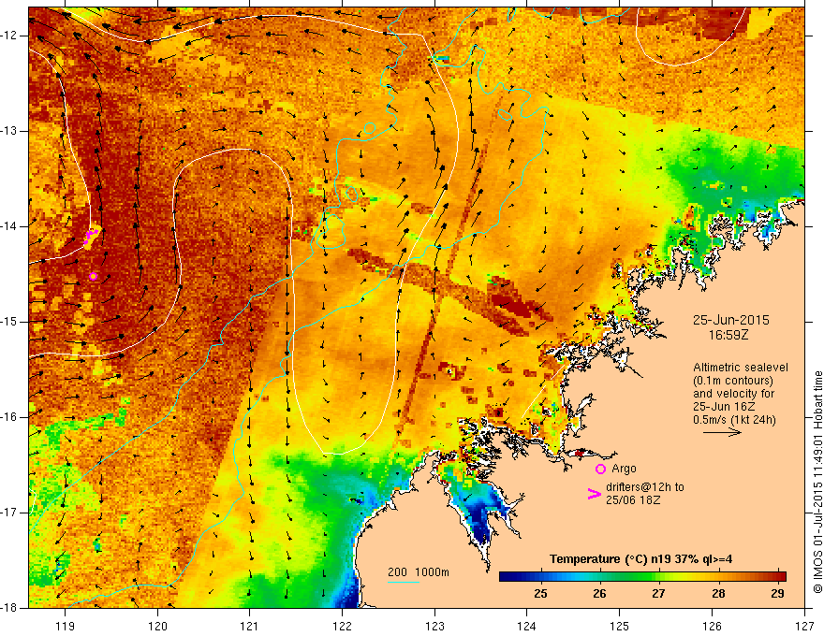The image size is (824, 636).
Task: Click the colorbar tick label 29
Action: click(x=777, y=594)
